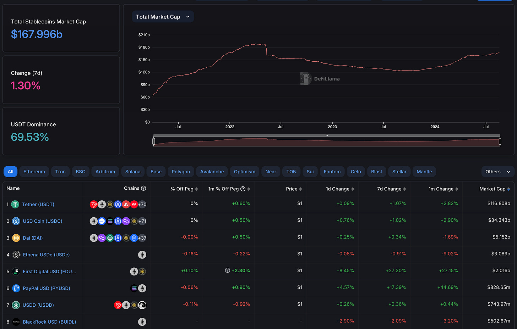Filter stablecoins by Optimism chain
The width and height of the screenshot is (517, 329).
245,172
